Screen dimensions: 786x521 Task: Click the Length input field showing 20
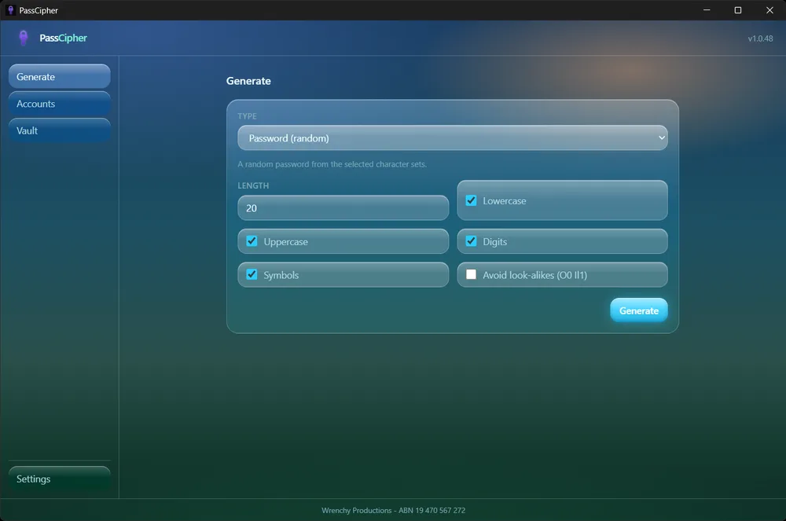(x=343, y=208)
